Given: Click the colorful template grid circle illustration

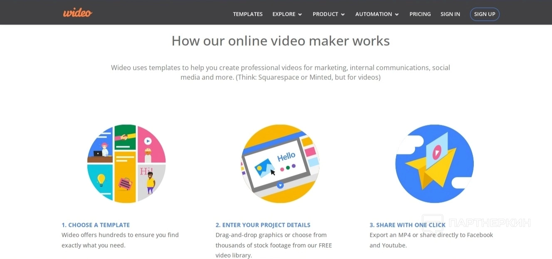Looking at the screenshot, I should pyautogui.click(x=126, y=164).
